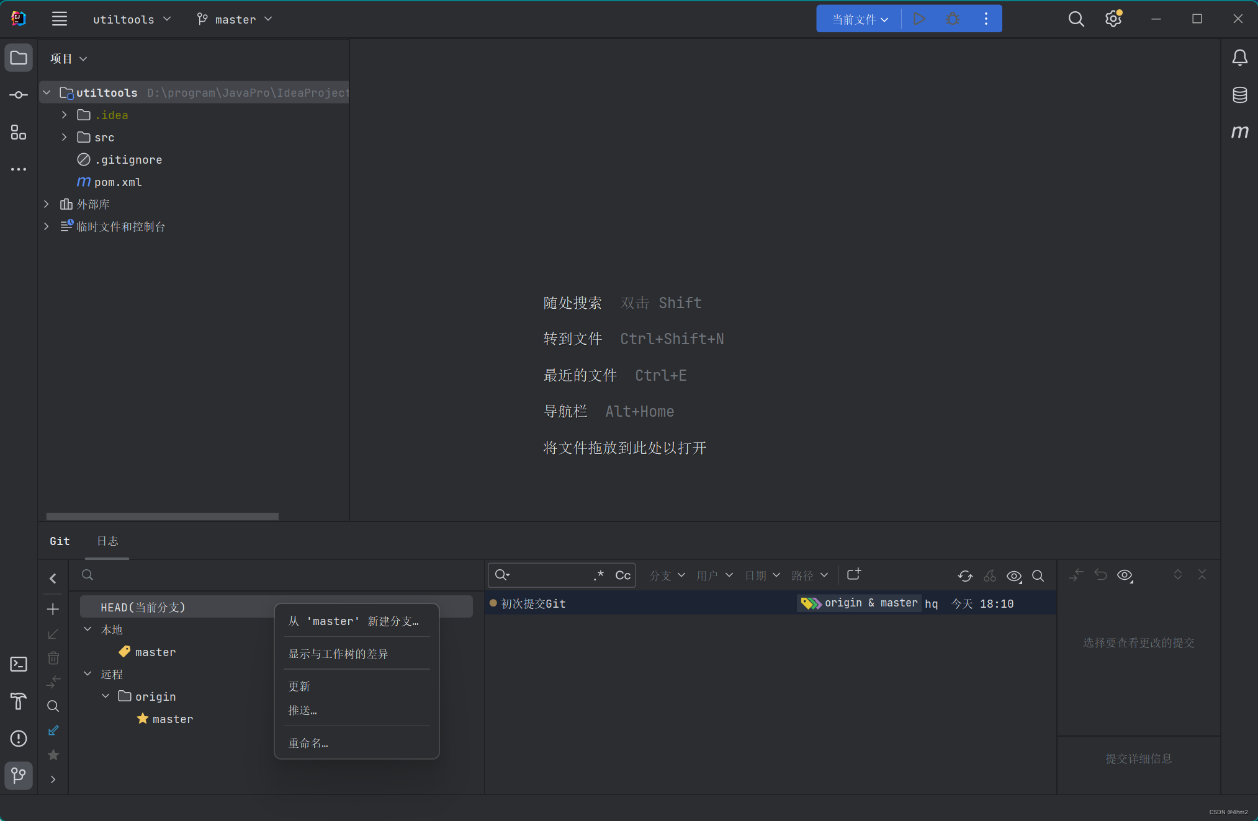Open the Project tool window icon
This screenshot has width=1258, height=821.
tap(19, 58)
